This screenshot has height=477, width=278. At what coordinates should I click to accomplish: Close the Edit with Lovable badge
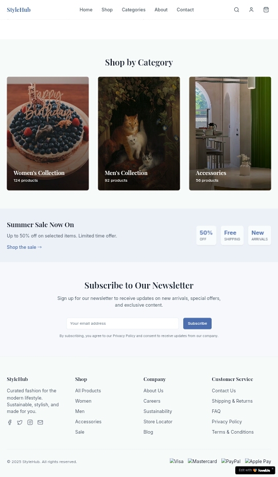click(x=272, y=469)
